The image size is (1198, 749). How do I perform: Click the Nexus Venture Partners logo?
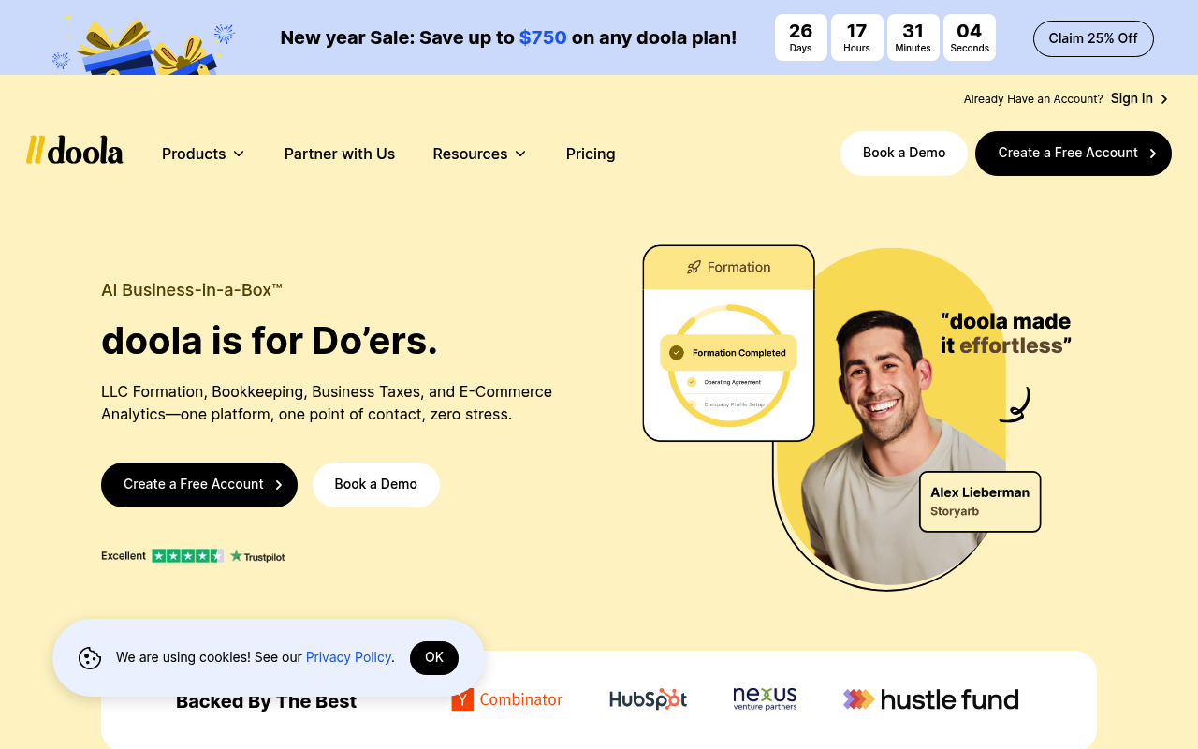(765, 698)
